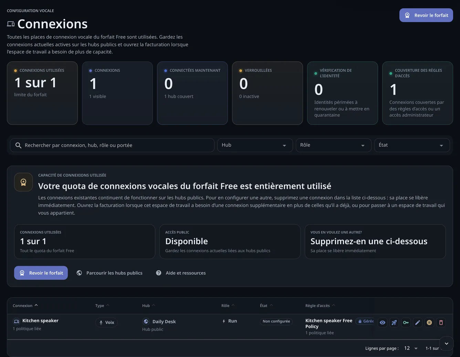Sort table by Hub column header
Viewport: 460px width, 357px height.
point(149,306)
